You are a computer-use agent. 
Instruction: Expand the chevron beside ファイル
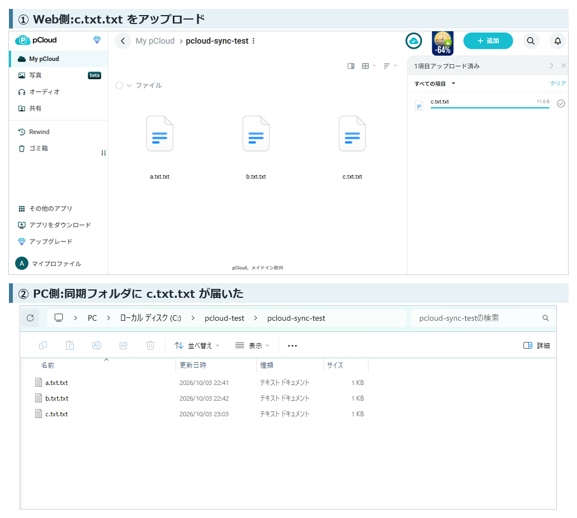(x=129, y=85)
